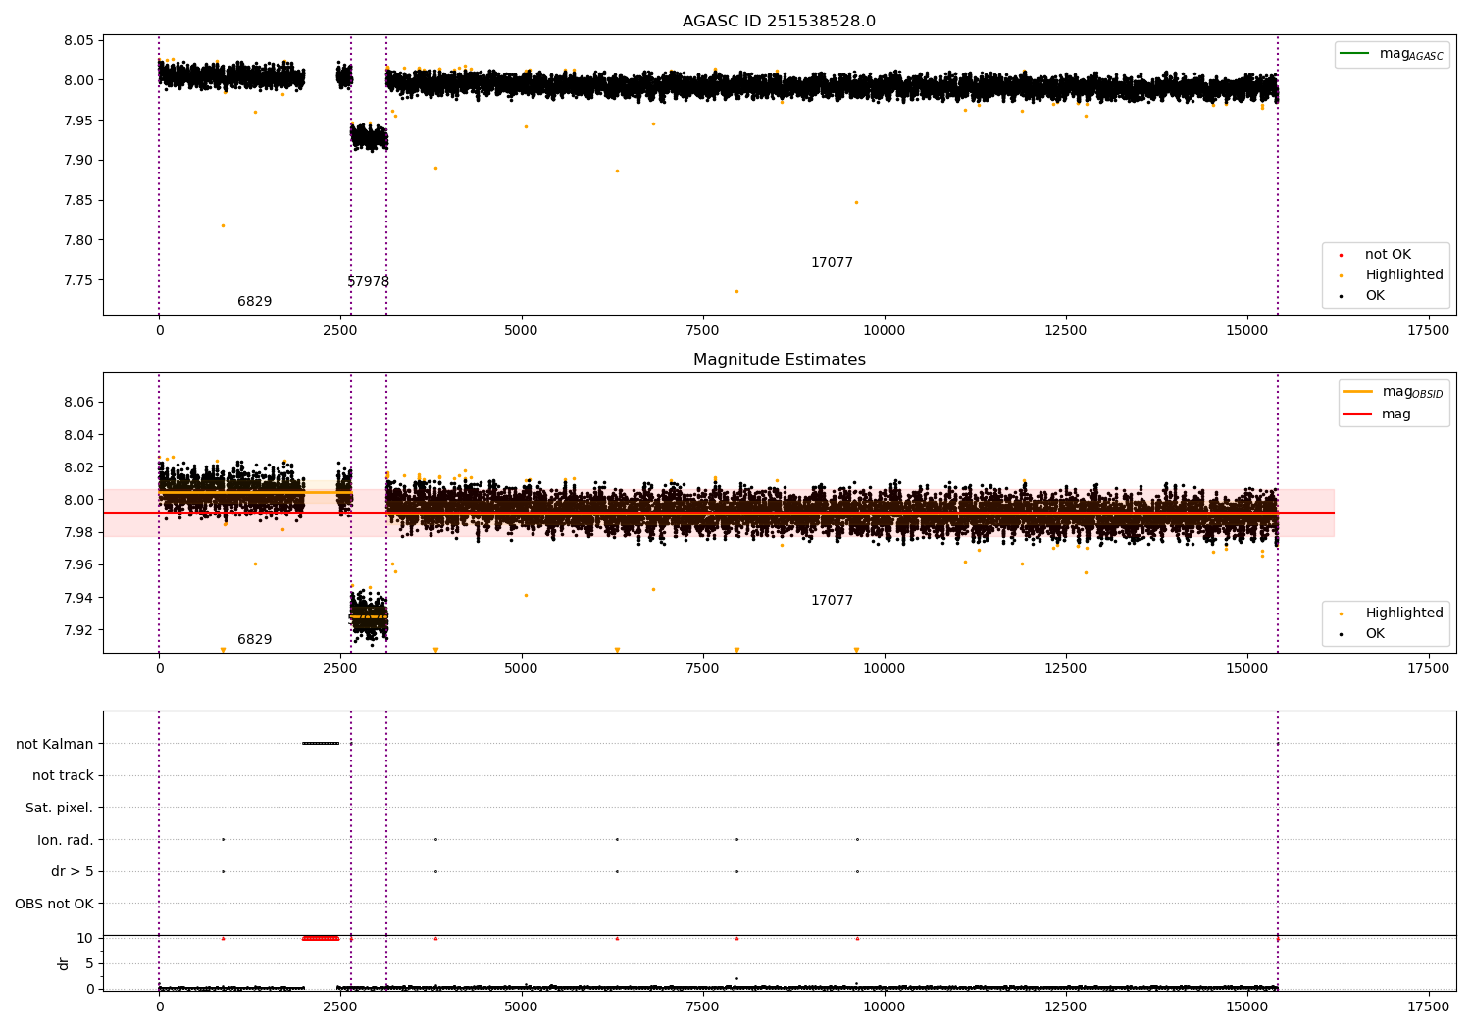Click the 'OBS not OK' row label
Viewport: 1471px width, 1029px height.
coord(54,904)
